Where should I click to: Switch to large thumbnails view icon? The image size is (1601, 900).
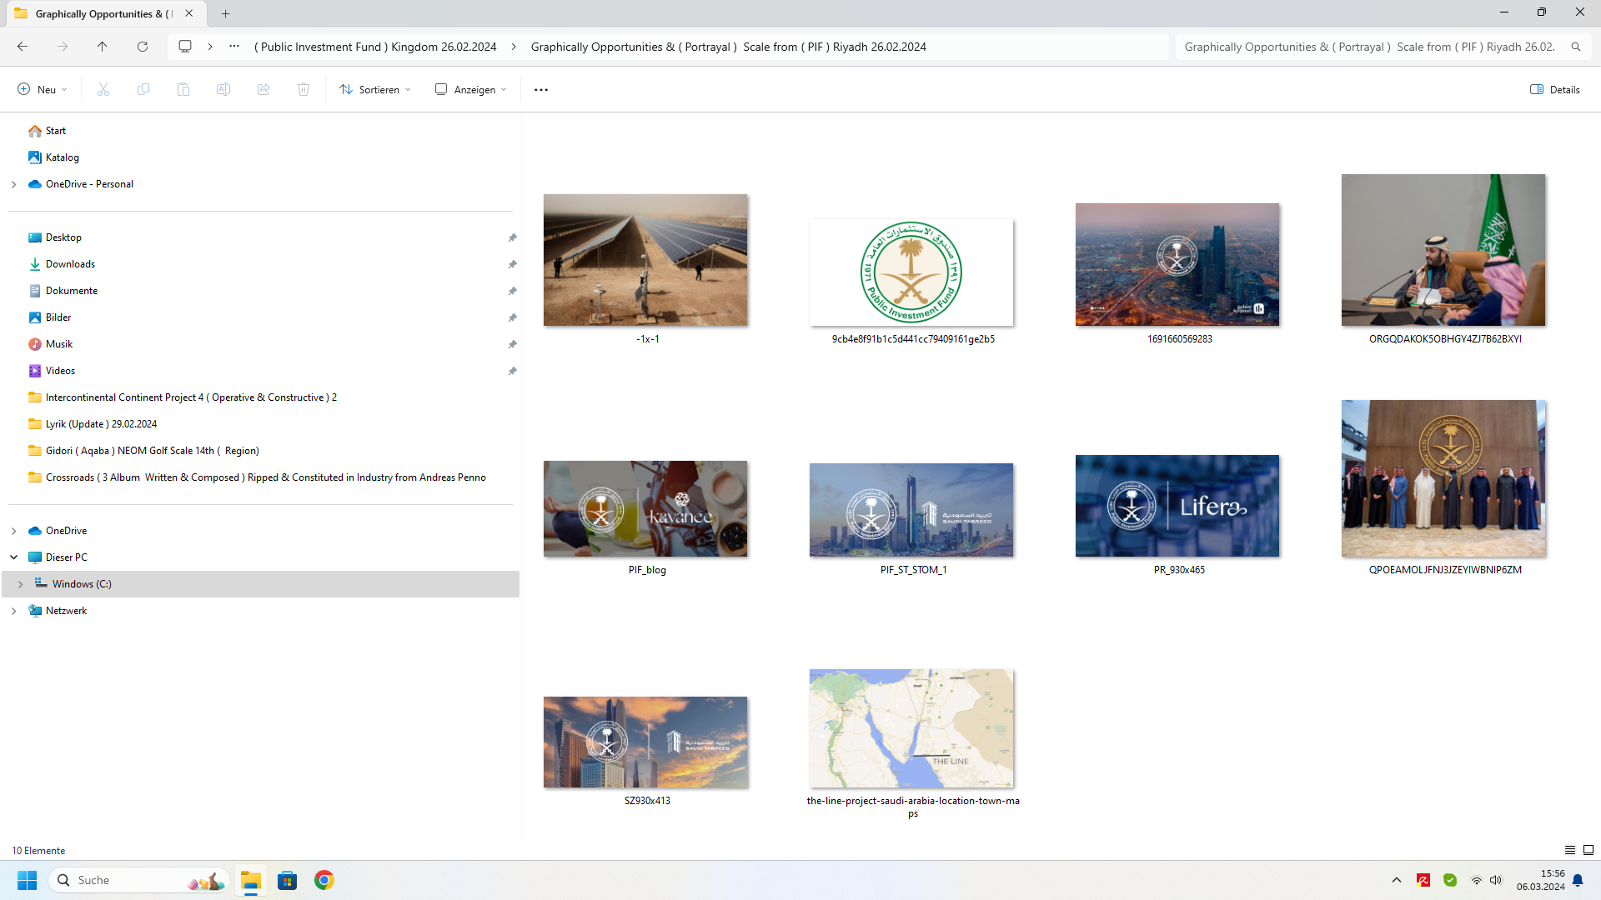(x=1588, y=850)
